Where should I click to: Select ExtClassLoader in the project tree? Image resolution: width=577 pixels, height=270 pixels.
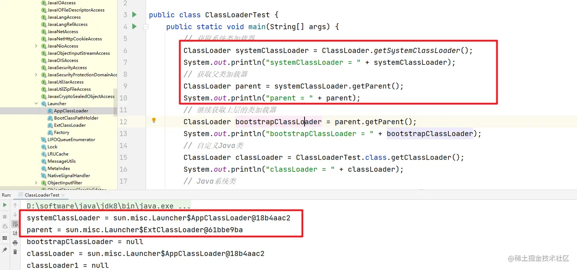70,125
